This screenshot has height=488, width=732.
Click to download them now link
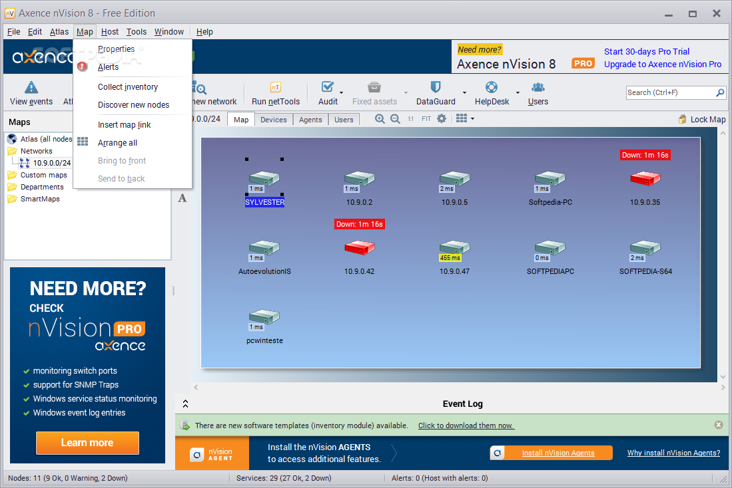[466, 426]
